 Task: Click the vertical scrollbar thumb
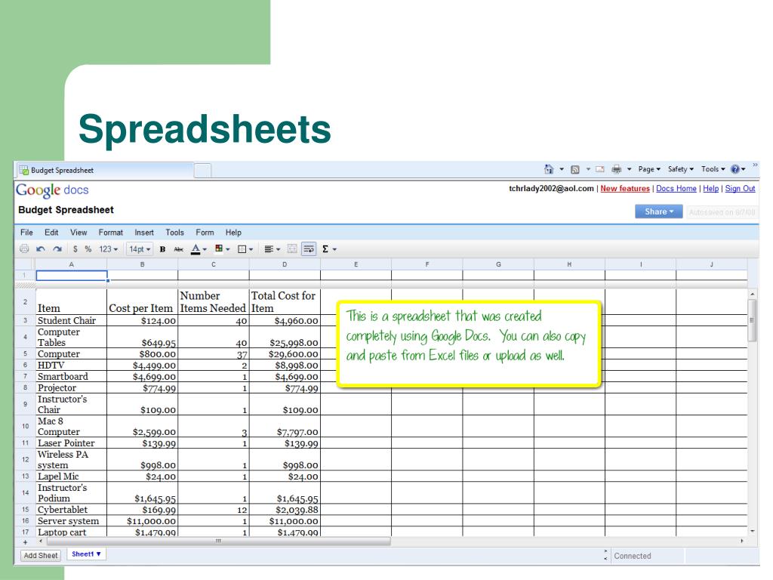click(752, 320)
